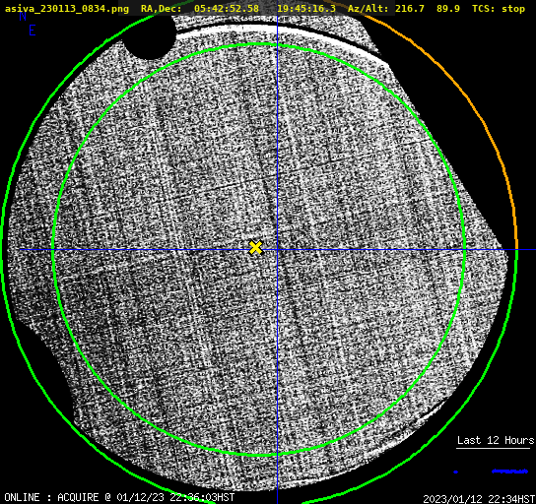Click the yellow X telescope pointing marker

[256, 248]
